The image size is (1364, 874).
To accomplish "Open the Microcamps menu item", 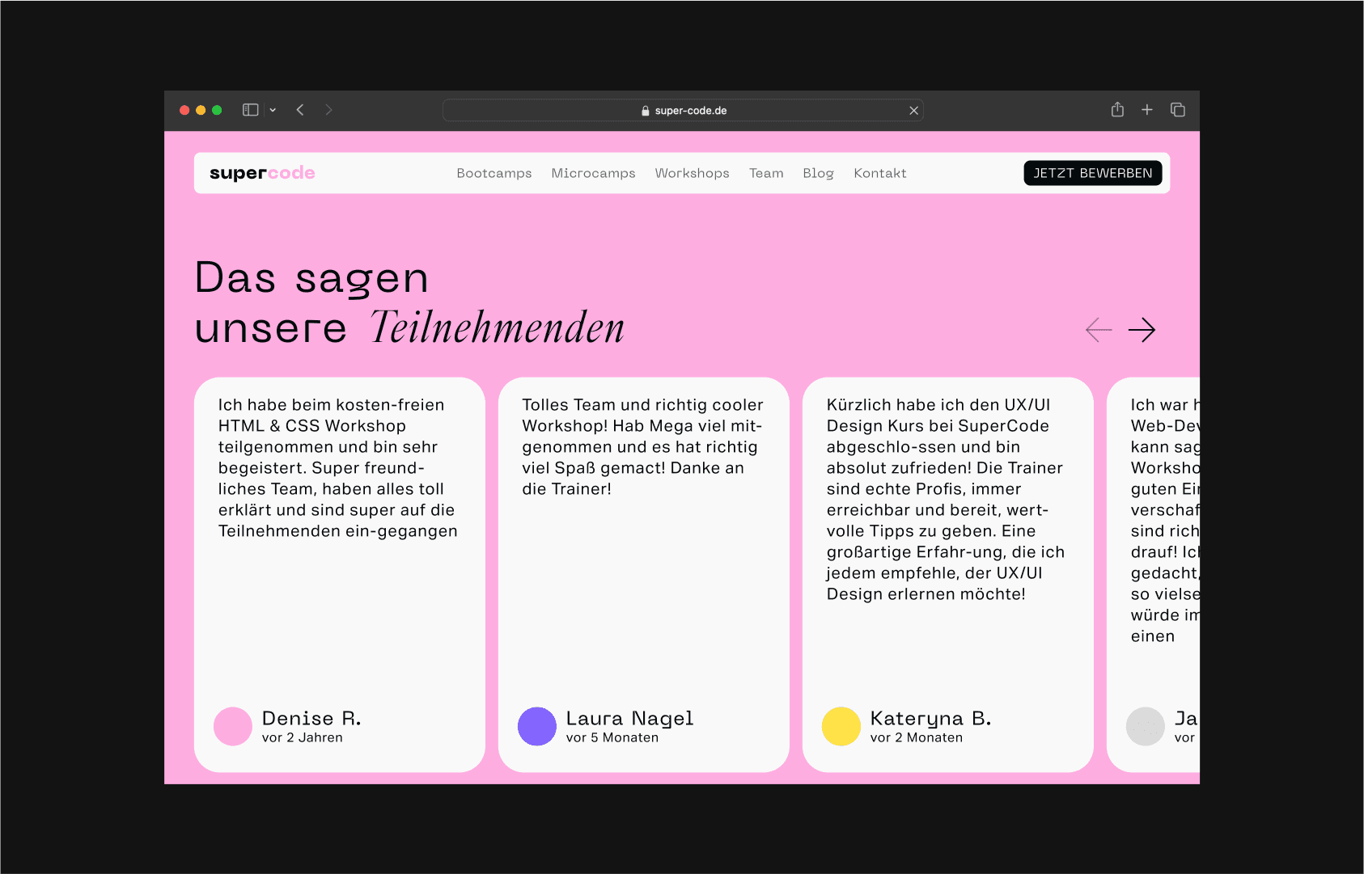I will [593, 173].
